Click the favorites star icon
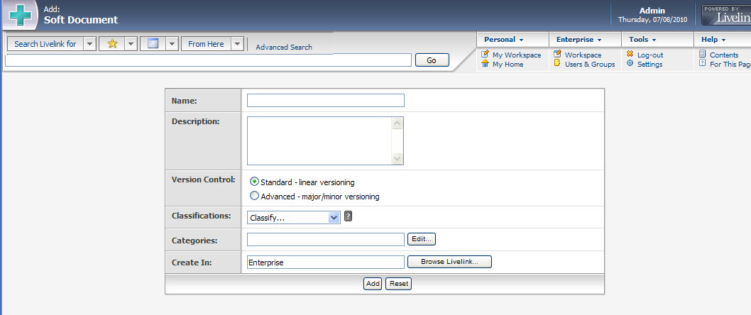 point(112,44)
